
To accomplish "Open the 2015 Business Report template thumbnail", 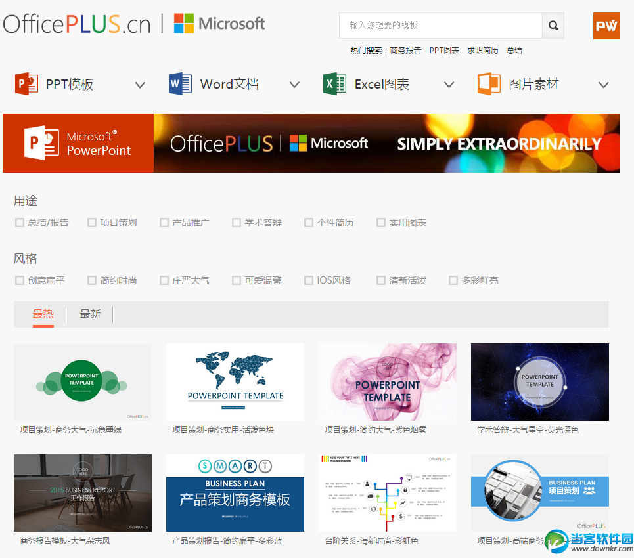I will pyautogui.click(x=83, y=493).
